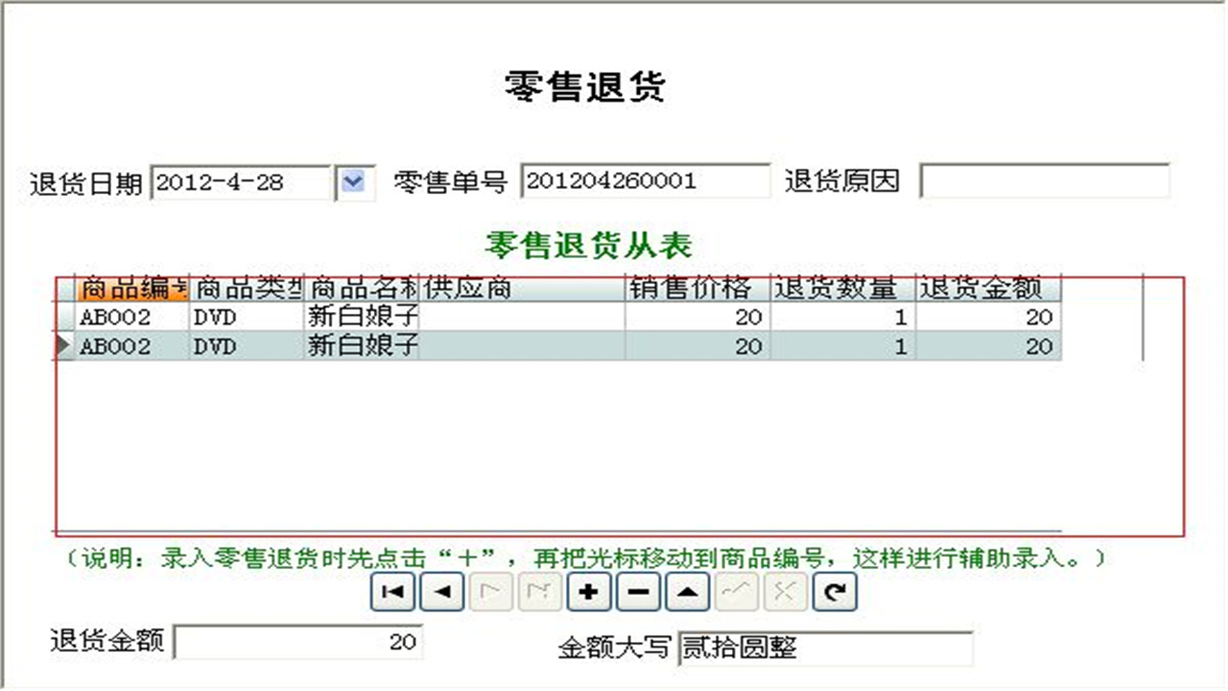Click the + icon to add a return row
The width and height of the screenshot is (1228, 691).
(x=588, y=592)
